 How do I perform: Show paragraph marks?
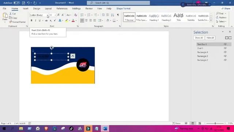[118, 15]
